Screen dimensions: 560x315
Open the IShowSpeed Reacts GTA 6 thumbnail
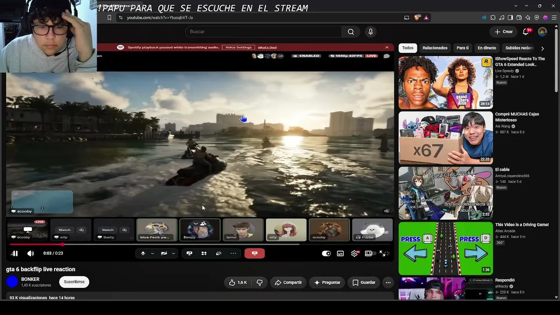[x=446, y=83]
